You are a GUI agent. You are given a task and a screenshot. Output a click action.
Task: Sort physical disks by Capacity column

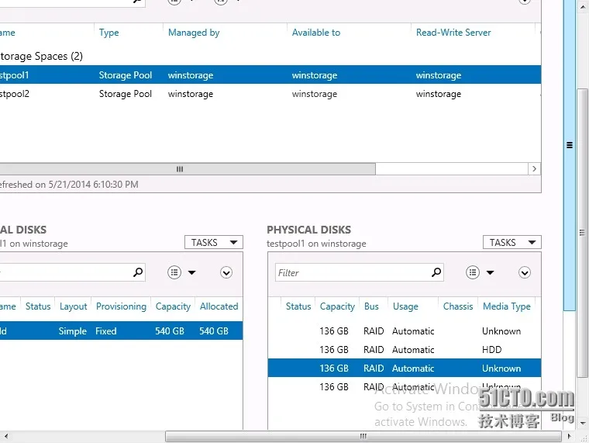(x=337, y=306)
